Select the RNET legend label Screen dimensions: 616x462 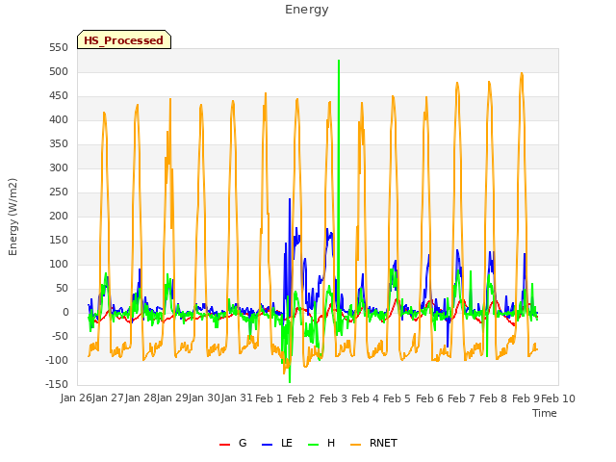(x=383, y=443)
